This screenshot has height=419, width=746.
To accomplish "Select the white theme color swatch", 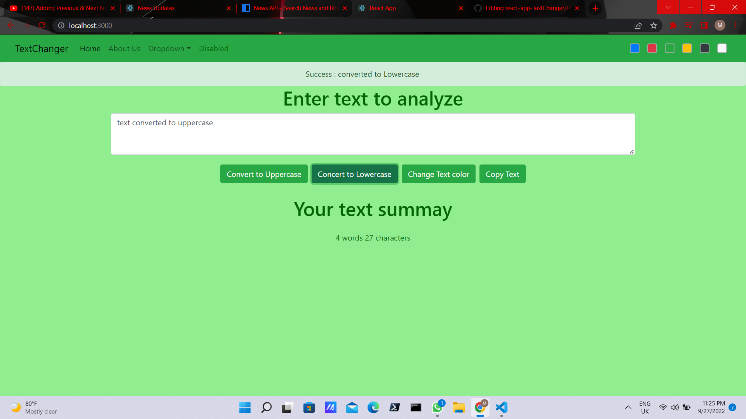I will tap(722, 48).
